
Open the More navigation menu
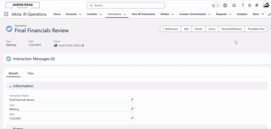tap(258, 14)
